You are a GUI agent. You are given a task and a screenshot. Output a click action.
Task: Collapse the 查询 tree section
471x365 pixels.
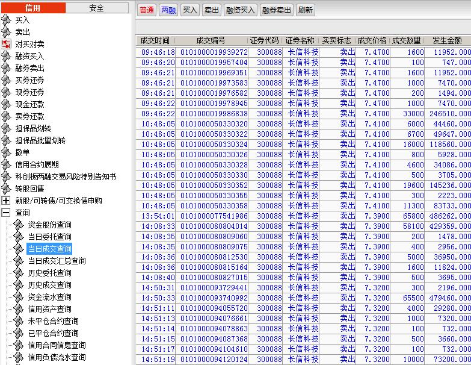tap(6, 213)
